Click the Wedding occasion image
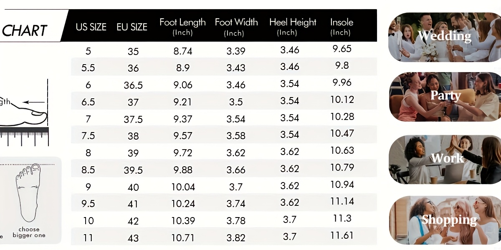This screenshot has width=501, height=250. point(445,37)
